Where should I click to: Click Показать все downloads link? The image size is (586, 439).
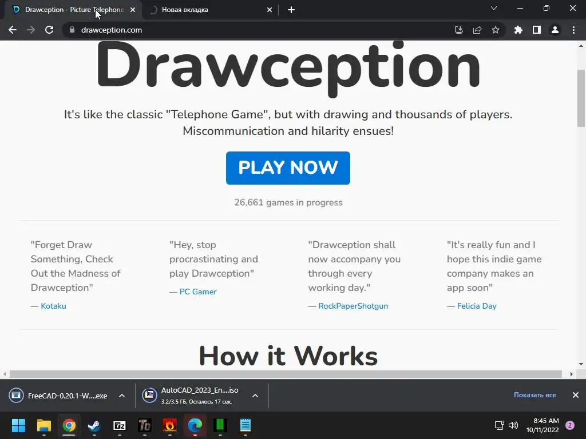pyautogui.click(x=535, y=395)
